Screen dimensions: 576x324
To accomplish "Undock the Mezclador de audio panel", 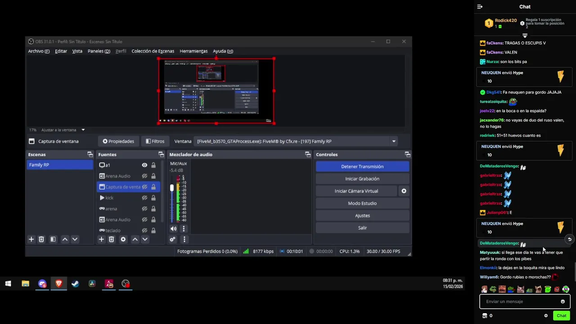I will tap(308, 154).
